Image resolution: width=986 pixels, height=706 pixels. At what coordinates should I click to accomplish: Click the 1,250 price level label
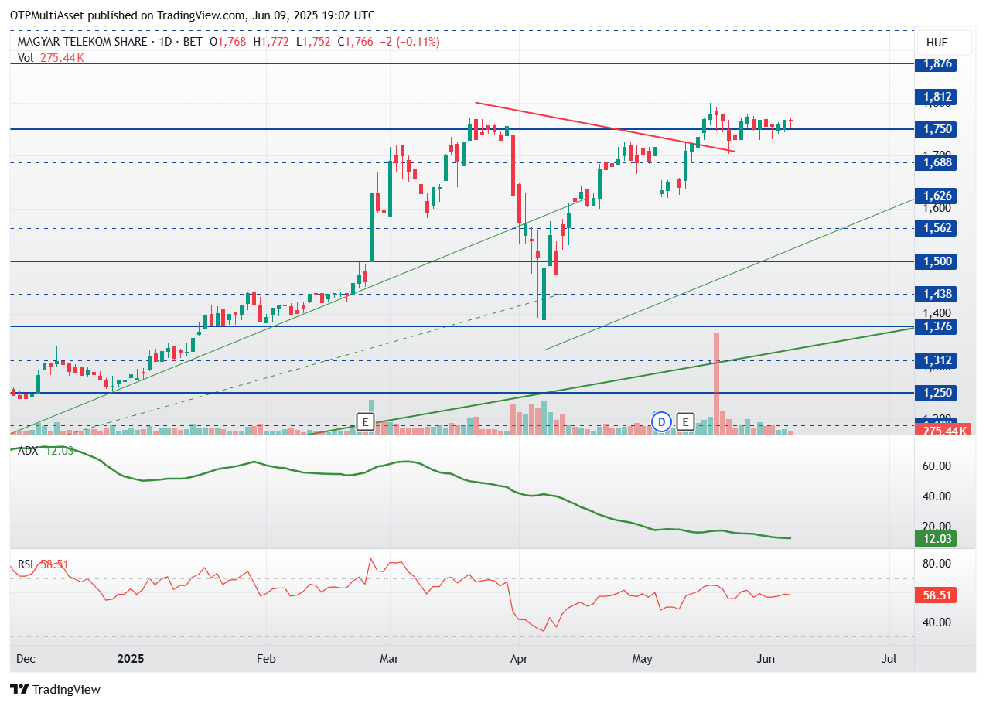936,393
